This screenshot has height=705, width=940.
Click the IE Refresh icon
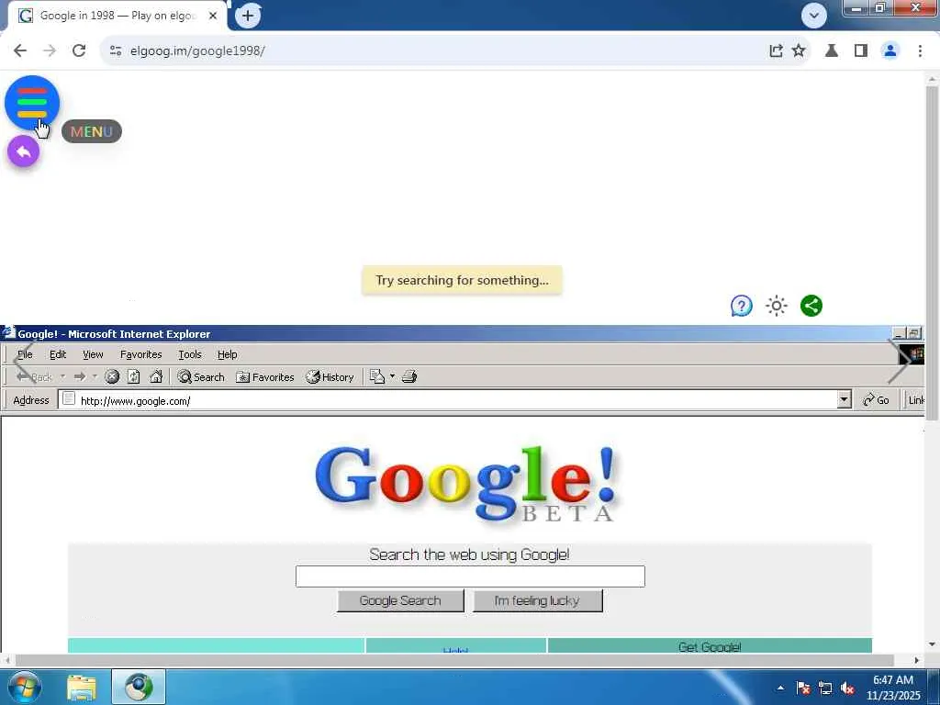click(134, 377)
